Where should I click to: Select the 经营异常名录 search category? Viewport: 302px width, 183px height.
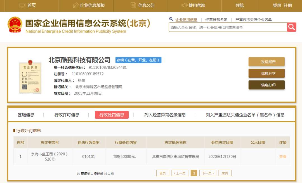(x=216, y=20)
